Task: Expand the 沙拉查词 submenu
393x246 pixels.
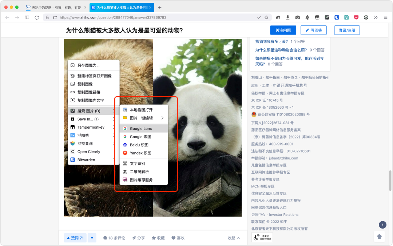Action: tap(94, 144)
